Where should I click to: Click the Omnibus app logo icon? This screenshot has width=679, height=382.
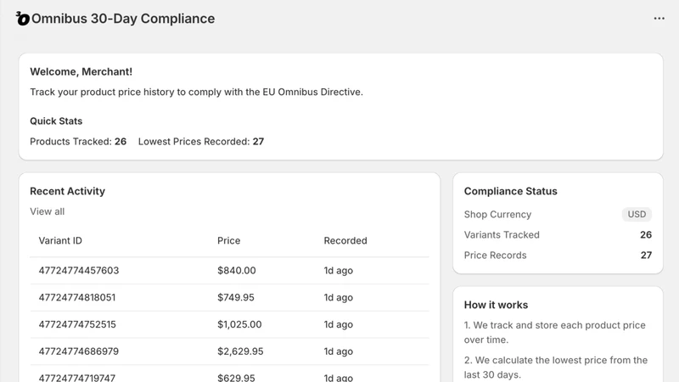tap(23, 19)
